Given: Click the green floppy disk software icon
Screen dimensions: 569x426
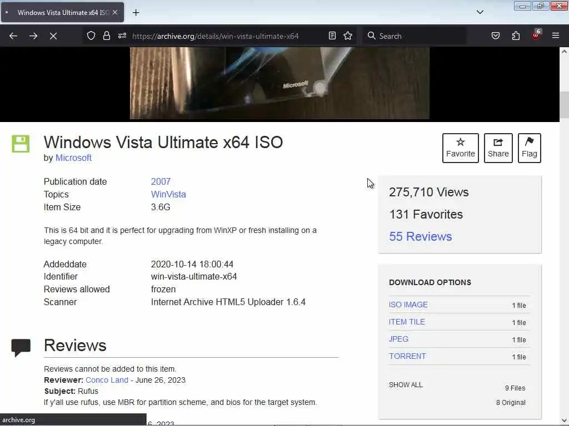Looking at the screenshot, I should coord(21,144).
